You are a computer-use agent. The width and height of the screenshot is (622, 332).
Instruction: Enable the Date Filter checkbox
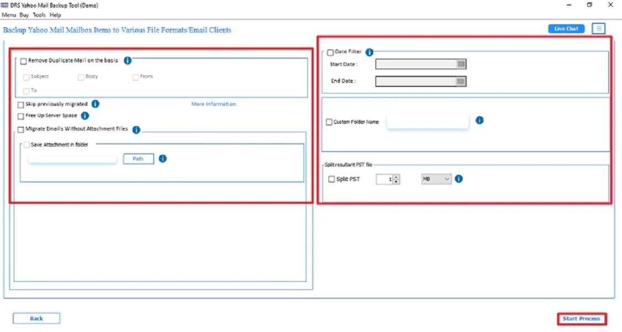tap(330, 51)
